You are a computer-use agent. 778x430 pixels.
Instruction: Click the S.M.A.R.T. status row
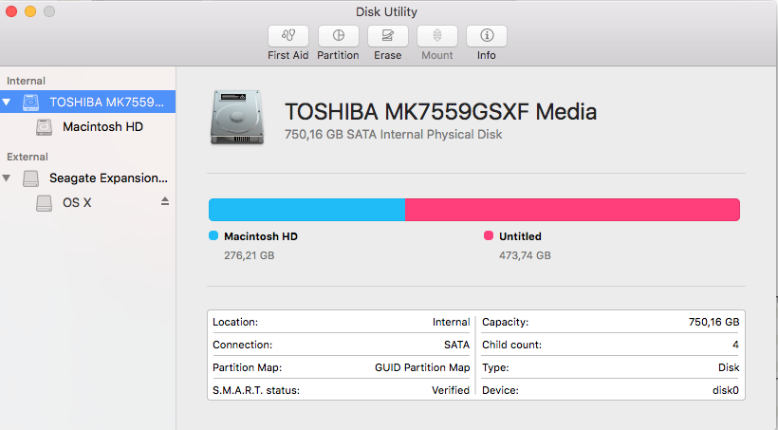342,390
